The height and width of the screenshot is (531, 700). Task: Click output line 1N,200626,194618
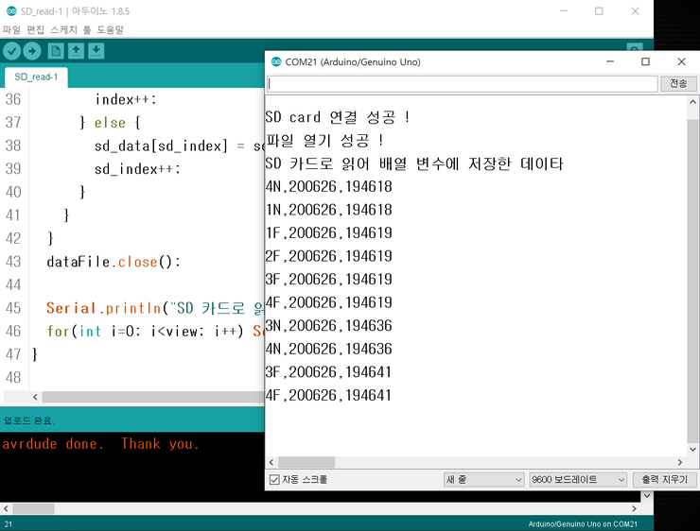tap(328, 210)
